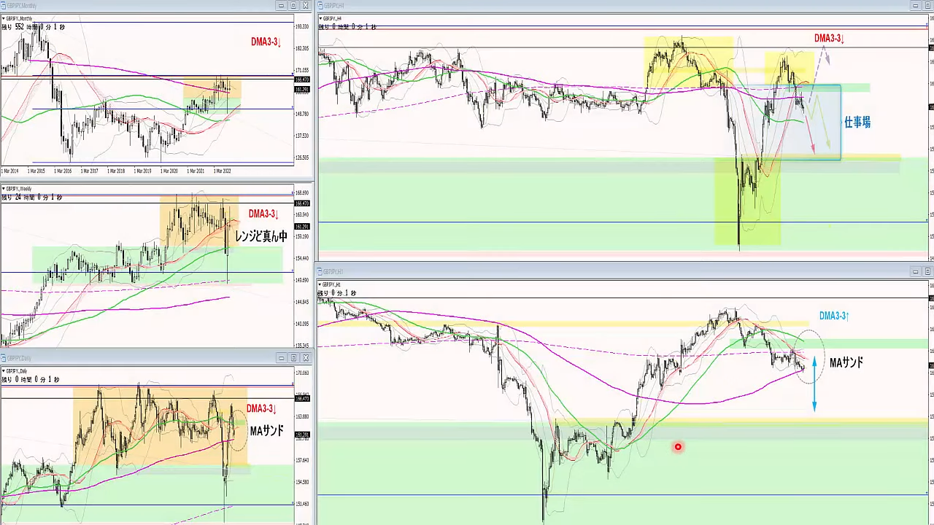
Task: Expand the GBPJPY,H4 chart label triangle
Action: [x=320, y=18]
